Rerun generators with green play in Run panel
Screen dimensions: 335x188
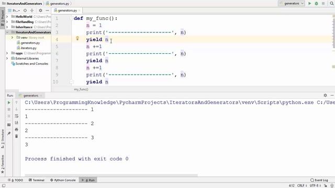click(9, 102)
